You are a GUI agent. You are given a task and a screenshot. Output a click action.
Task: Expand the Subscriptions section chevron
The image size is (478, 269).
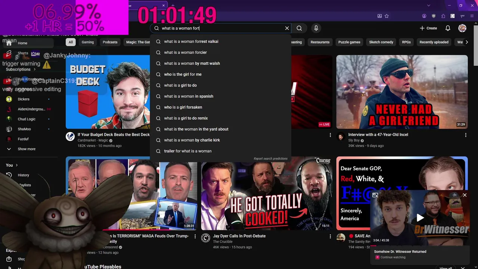pos(35,69)
